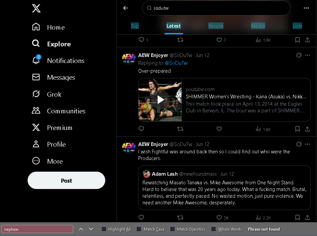Switch to the Lists tab

click(297, 26)
